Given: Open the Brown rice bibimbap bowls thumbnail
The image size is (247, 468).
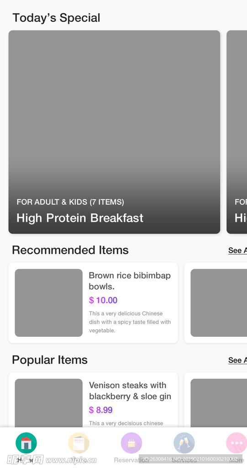Looking at the screenshot, I should click(49, 303).
